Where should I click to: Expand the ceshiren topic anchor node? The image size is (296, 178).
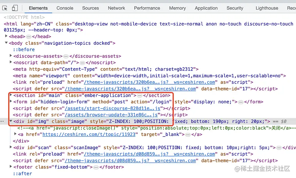coord(16,134)
